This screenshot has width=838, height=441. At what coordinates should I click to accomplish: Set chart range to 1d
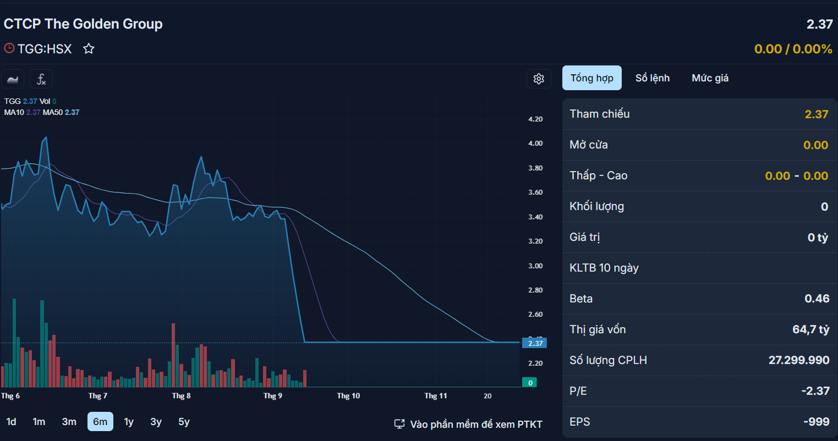coord(11,422)
